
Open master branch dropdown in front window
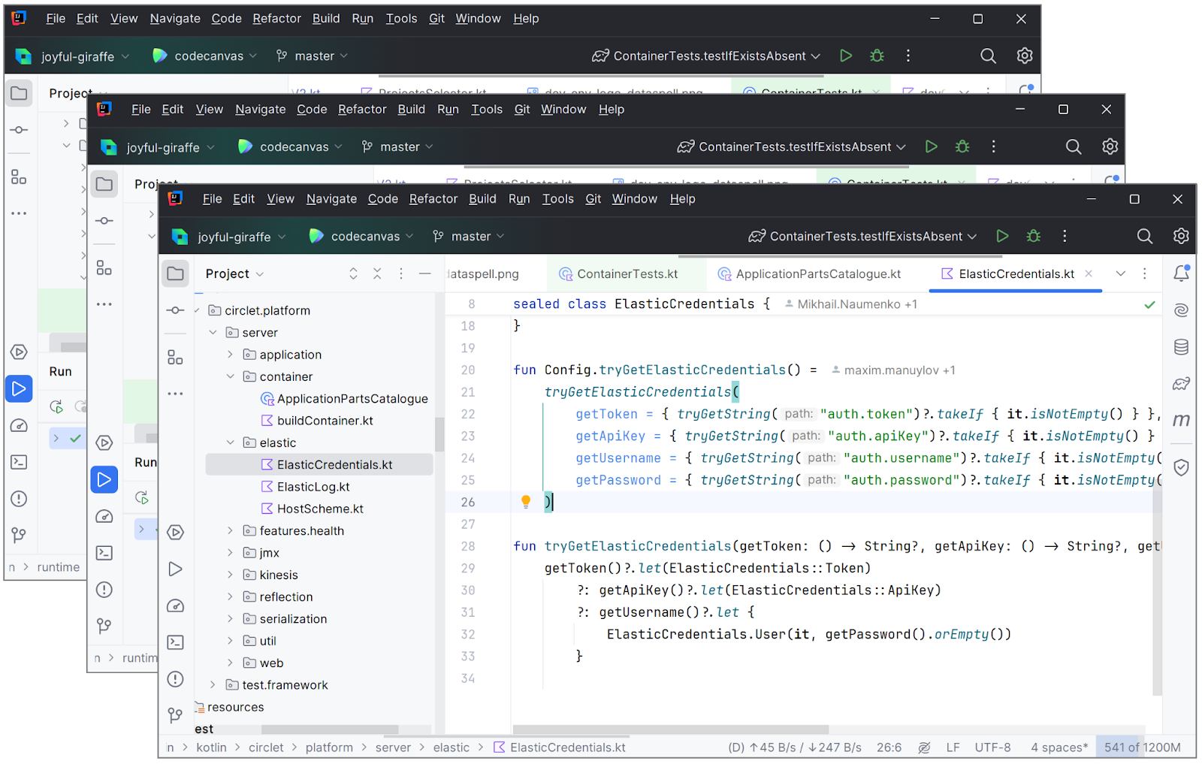tap(468, 236)
